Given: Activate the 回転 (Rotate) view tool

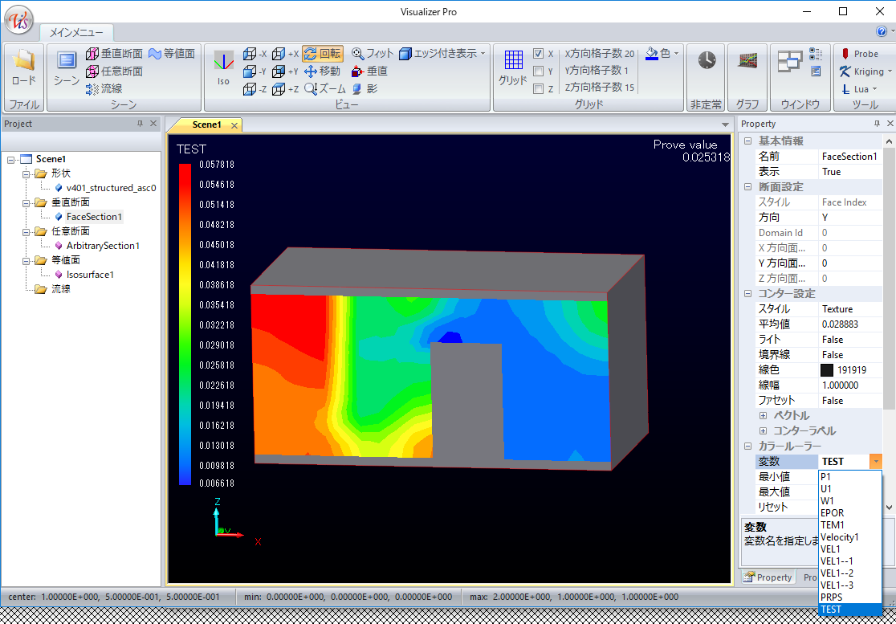Looking at the screenshot, I should tap(323, 54).
